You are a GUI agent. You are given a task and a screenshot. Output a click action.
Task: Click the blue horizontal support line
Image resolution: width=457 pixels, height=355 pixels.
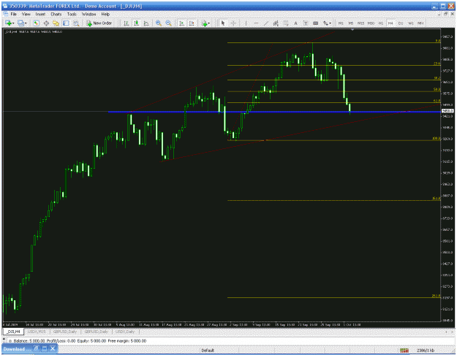point(274,112)
